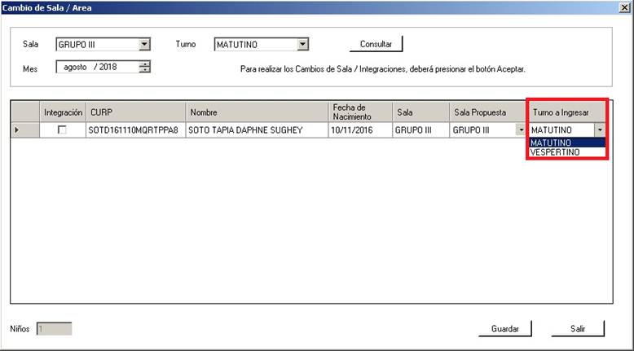
Task: Close the Cambio de Sala window
Action: click(624, 7)
